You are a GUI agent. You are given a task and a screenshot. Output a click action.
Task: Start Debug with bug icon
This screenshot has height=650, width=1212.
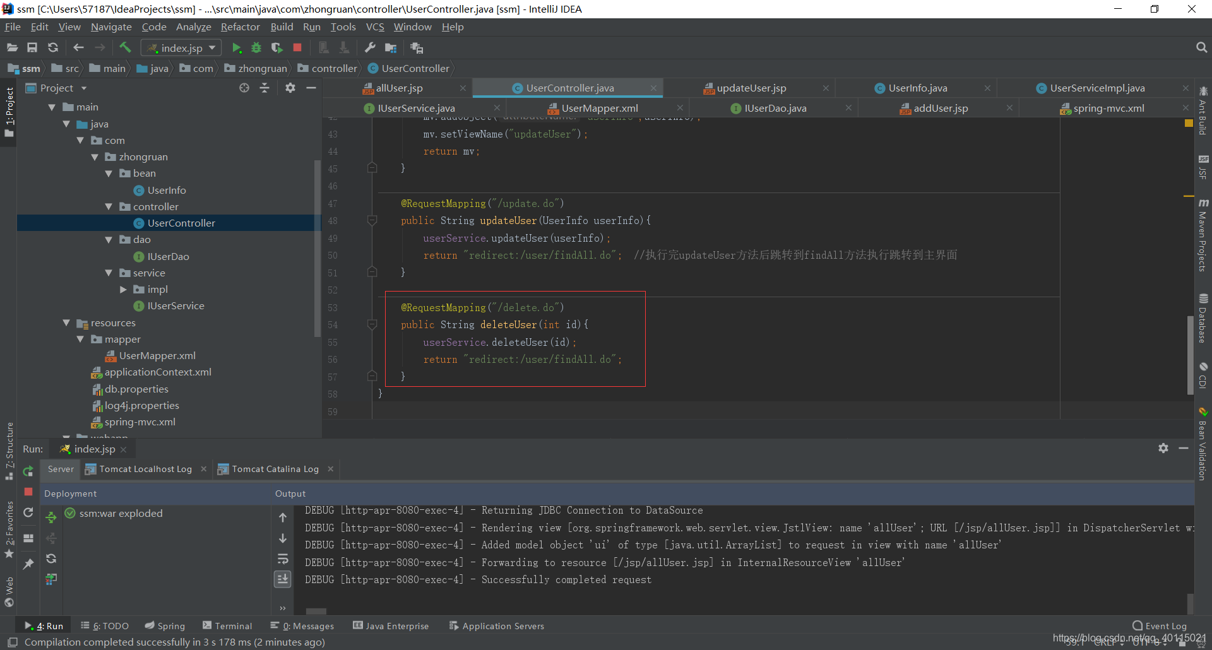(256, 48)
